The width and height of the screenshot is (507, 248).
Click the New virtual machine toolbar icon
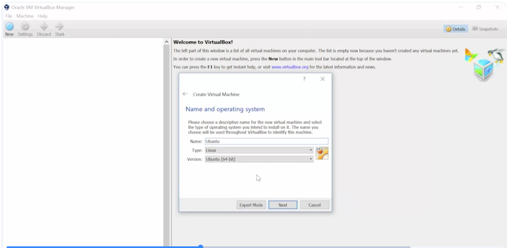[x=9, y=26]
